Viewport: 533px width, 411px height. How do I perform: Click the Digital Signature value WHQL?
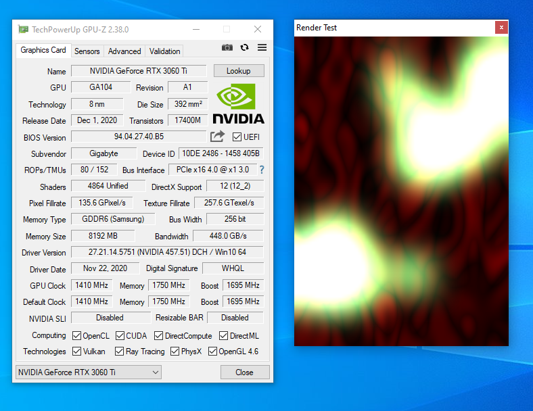[233, 268]
